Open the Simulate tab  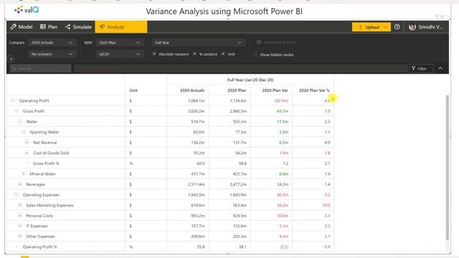tap(78, 27)
